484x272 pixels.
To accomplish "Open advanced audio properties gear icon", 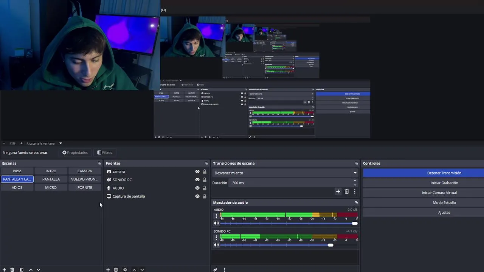I will coord(215,270).
